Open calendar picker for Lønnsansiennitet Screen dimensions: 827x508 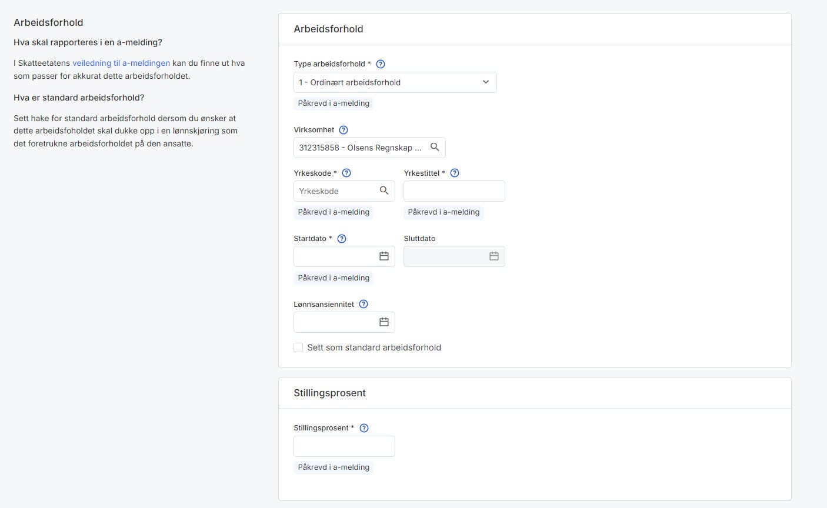click(x=384, y=322)
